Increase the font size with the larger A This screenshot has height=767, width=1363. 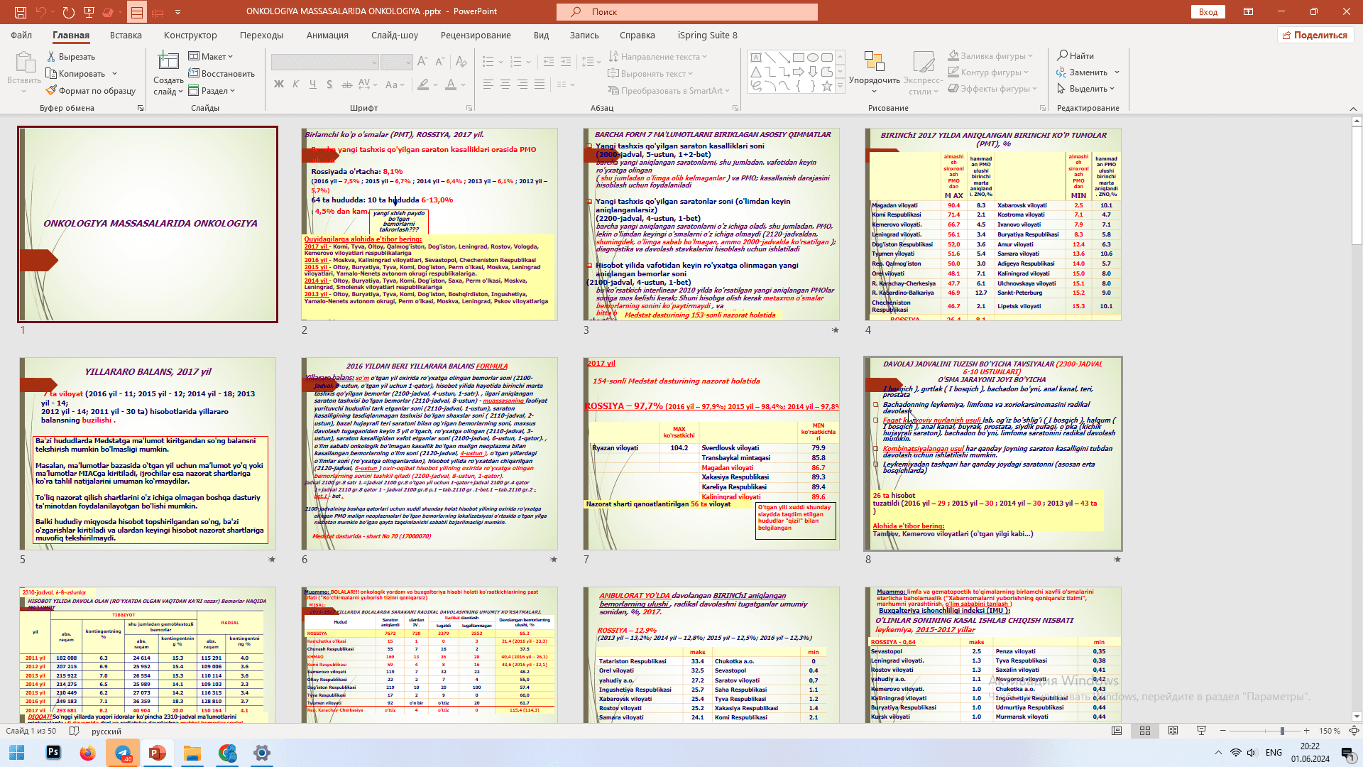pos(422,62)
